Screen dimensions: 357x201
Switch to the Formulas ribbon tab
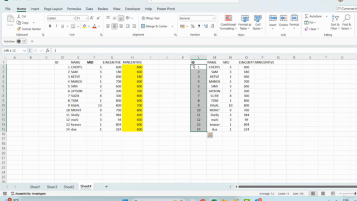(74, 9)
